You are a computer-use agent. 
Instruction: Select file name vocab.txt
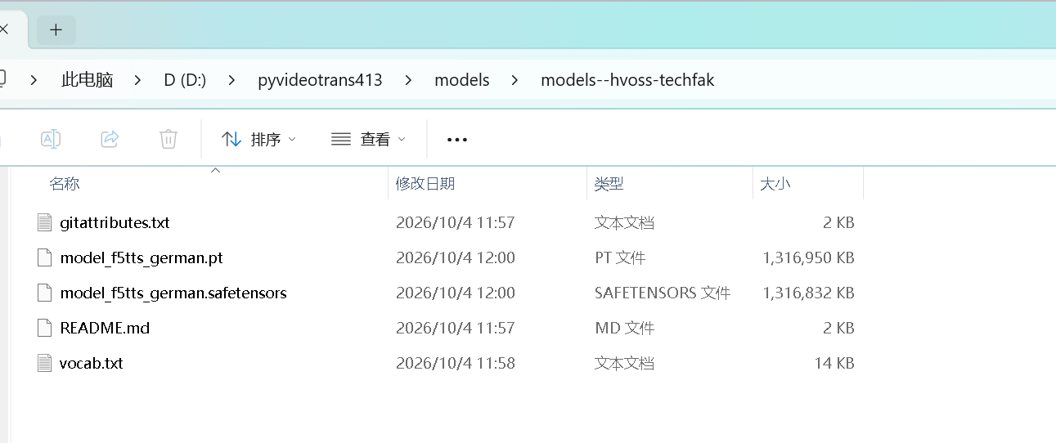[92, 363]
